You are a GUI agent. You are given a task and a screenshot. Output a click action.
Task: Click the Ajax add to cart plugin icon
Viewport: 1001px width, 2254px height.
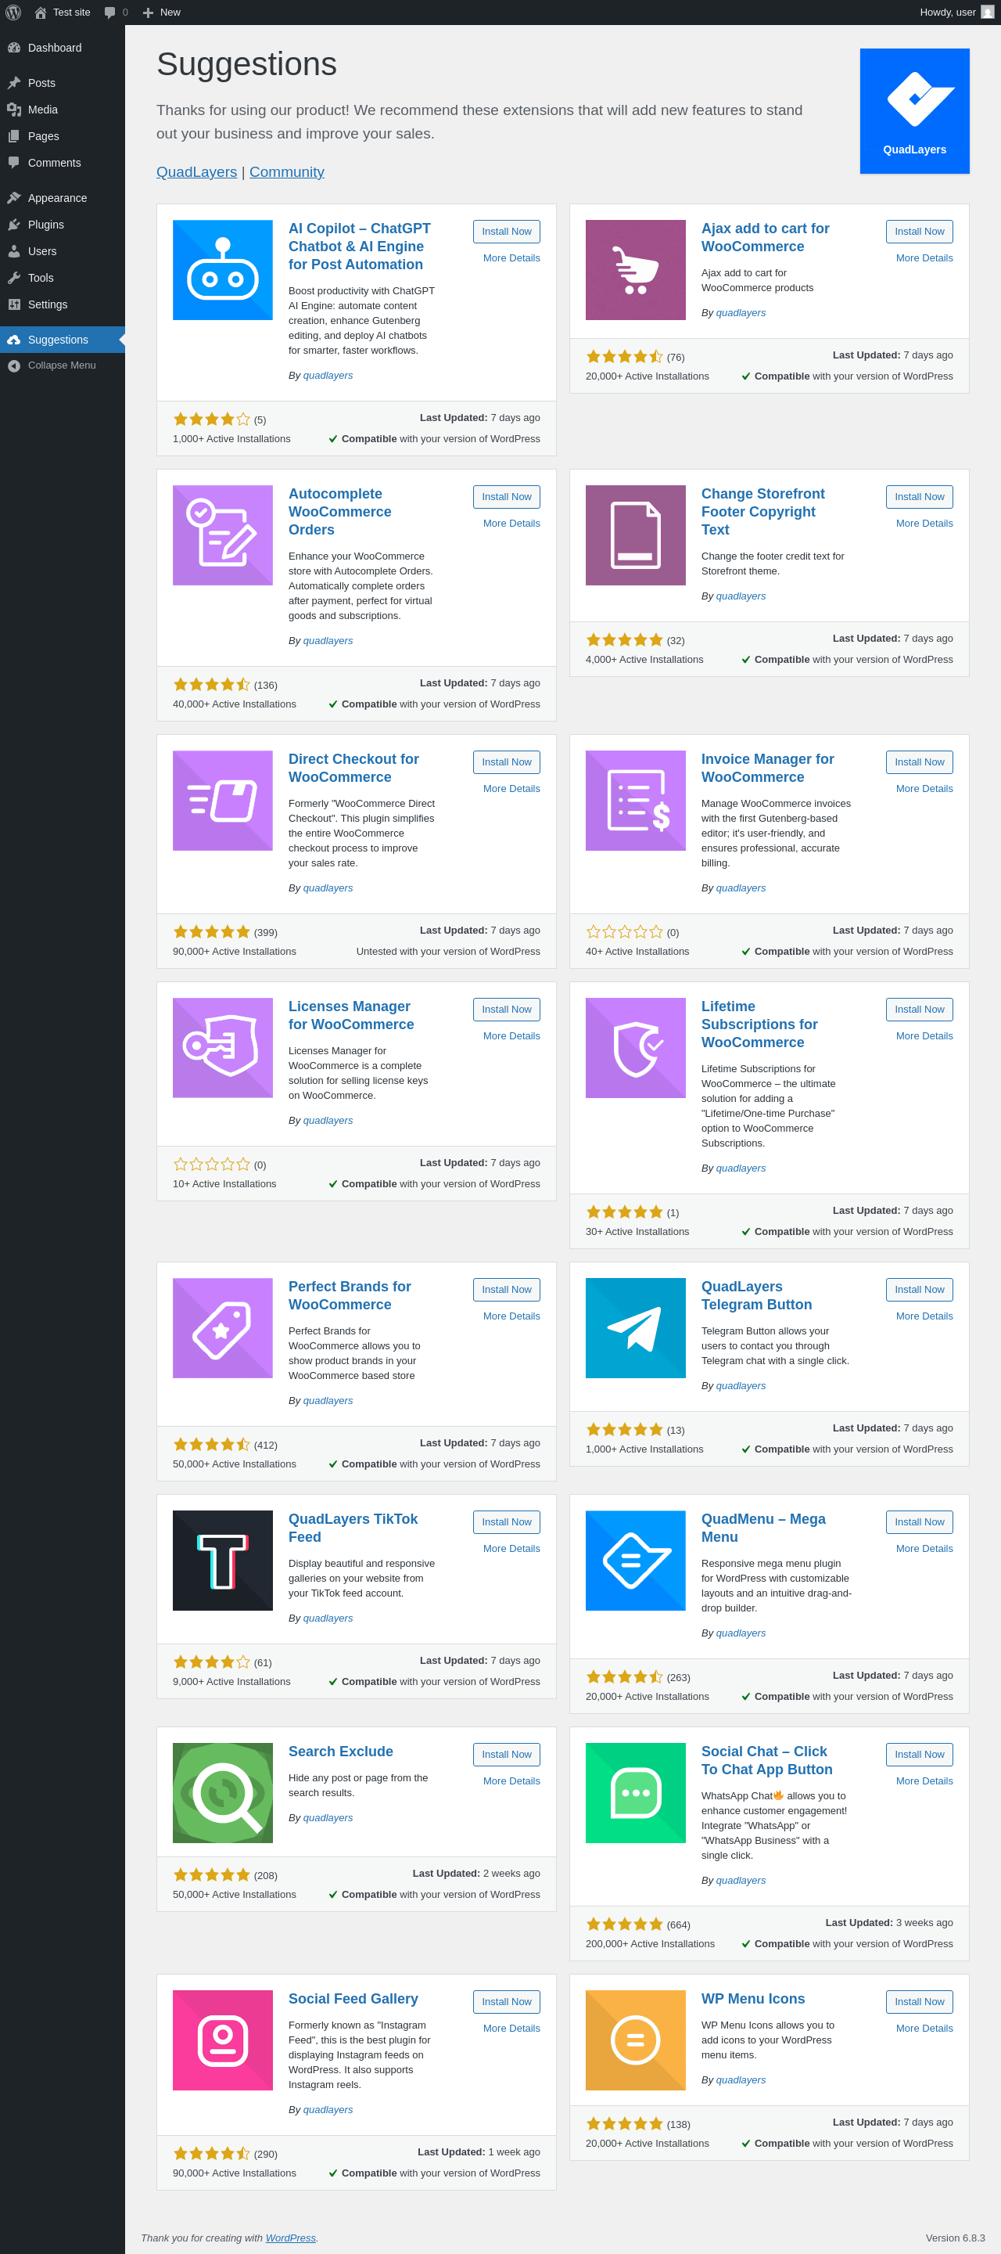click(635, 270)
